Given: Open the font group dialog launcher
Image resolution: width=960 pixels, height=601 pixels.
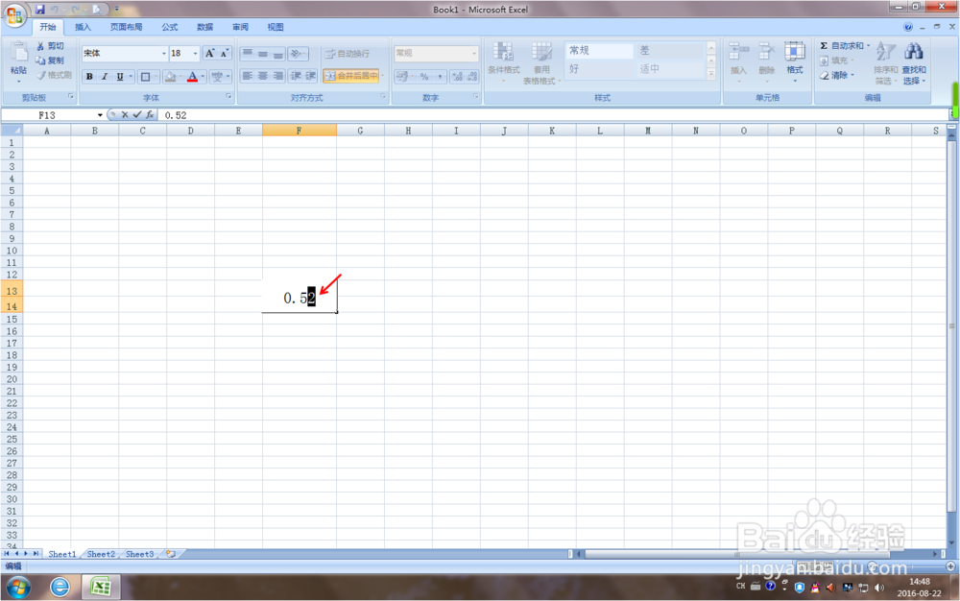Looking at the screenshot, I should click(229, 97).
